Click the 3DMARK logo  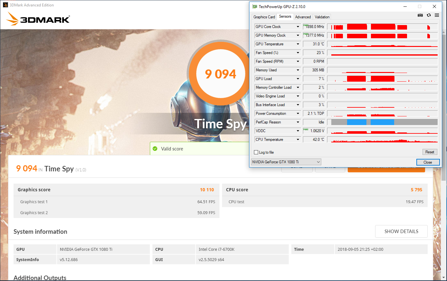click(x=38, y=19)
